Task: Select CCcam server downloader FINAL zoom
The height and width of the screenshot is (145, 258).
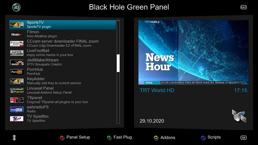Action: [63, 41]
